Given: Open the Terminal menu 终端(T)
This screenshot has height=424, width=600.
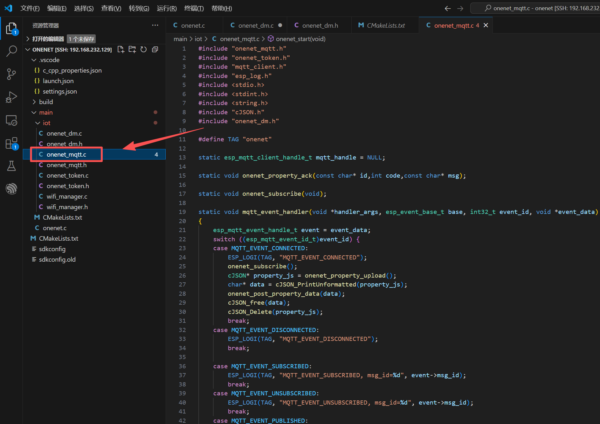Looking at the screenshot, I should click(194, 8).
